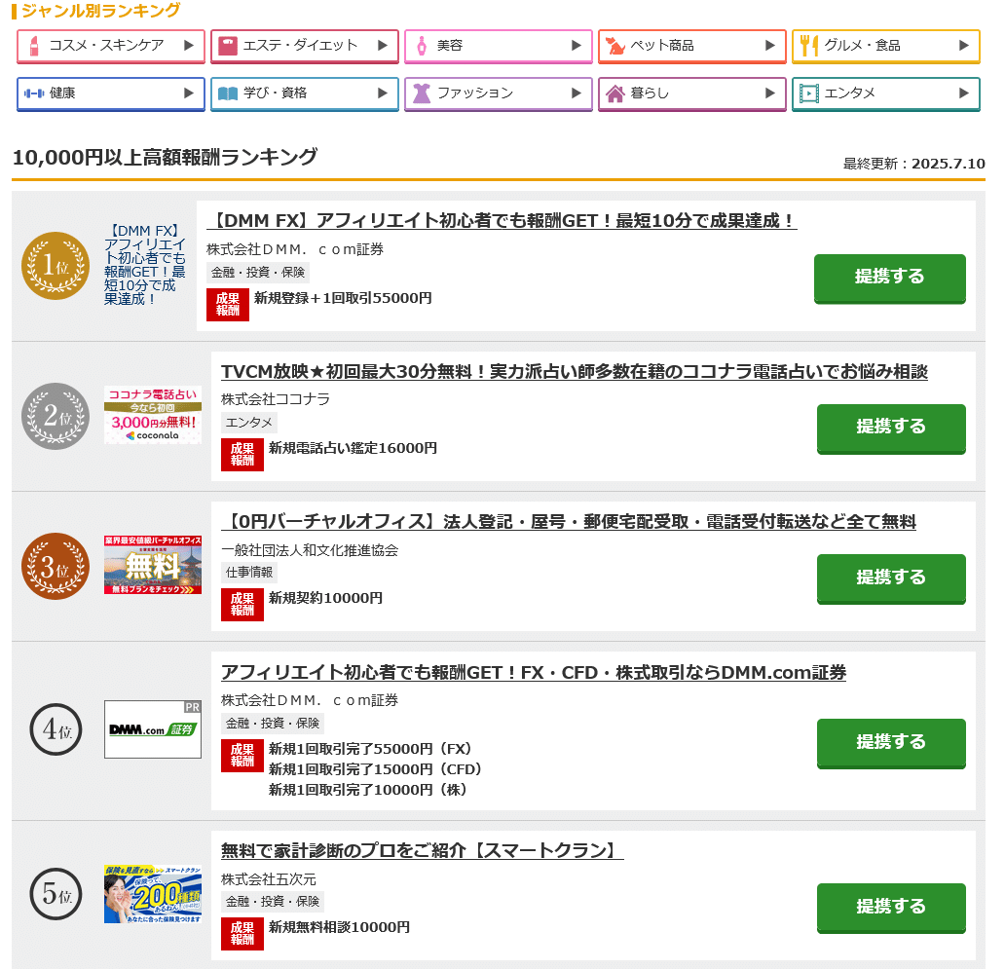Expand arrow on ファッション category
This screenshot has height=969, width=1005.
tap(577, 93)
